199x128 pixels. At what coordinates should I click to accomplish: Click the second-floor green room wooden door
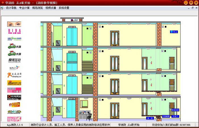[172, 85]
